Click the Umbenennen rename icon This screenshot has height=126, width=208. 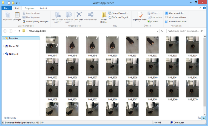90,16
